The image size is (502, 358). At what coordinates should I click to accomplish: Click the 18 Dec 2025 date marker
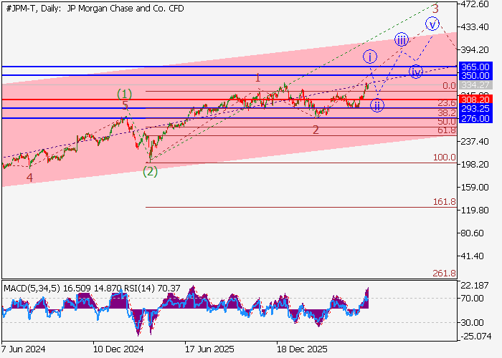coord(302,349)
